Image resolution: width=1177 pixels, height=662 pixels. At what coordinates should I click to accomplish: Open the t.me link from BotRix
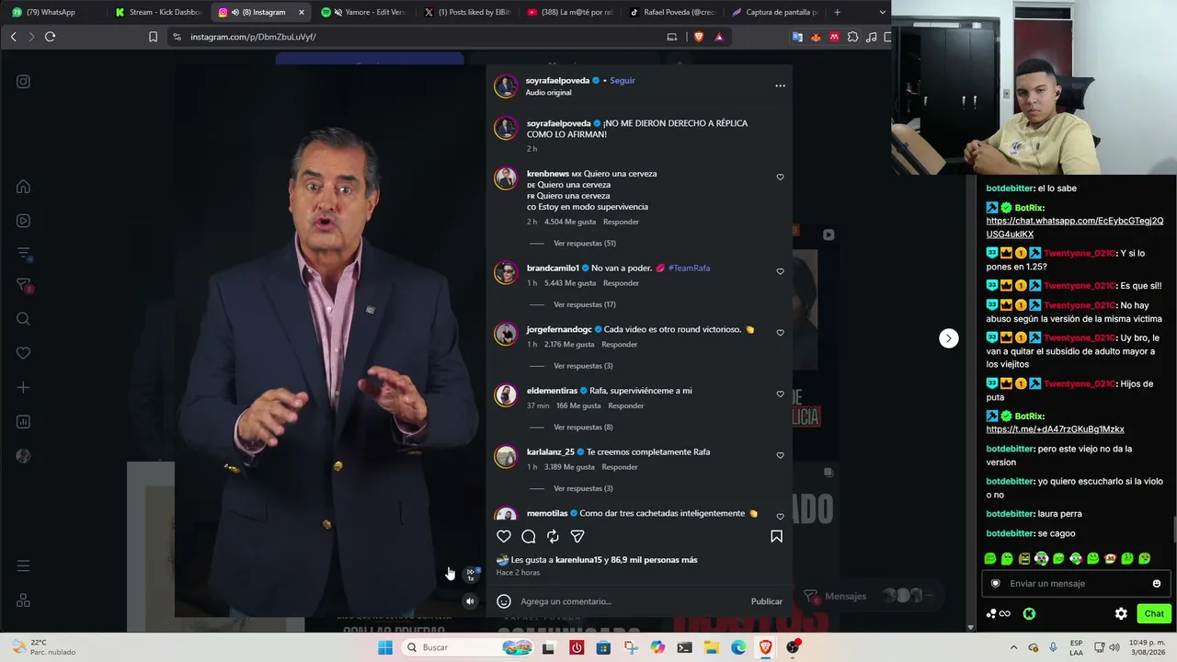pos(1055,429)
